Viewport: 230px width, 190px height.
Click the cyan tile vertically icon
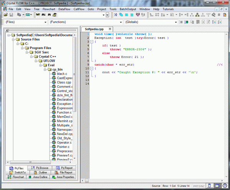click(x=127, y=15)
